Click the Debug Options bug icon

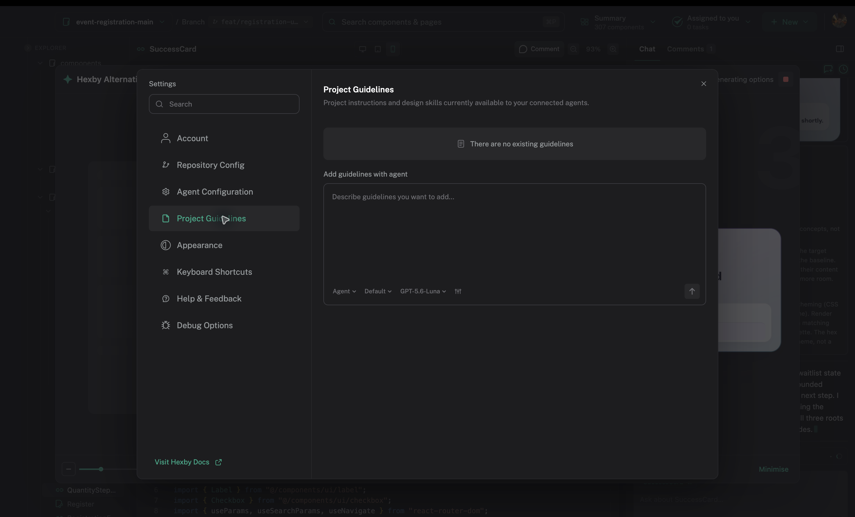click(165, 325)
